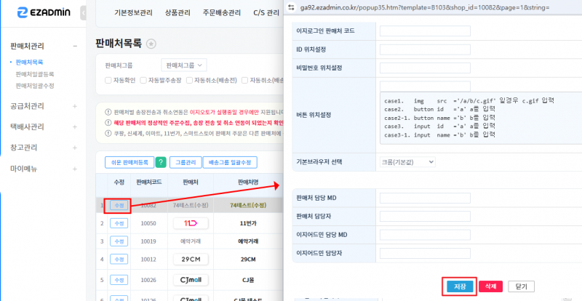The width and height of the screenshot is (582, 301).
Task: Expand the 창고관리 sidebar section
Action: coord(75,148)
